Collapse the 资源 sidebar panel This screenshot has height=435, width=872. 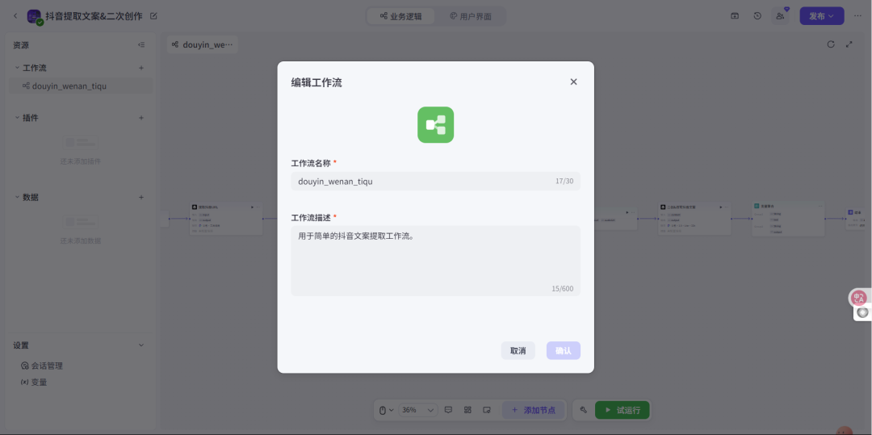pos(141,45)
